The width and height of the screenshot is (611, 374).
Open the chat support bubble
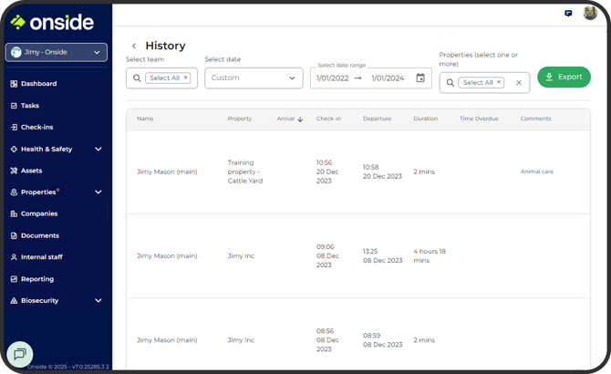20,354
